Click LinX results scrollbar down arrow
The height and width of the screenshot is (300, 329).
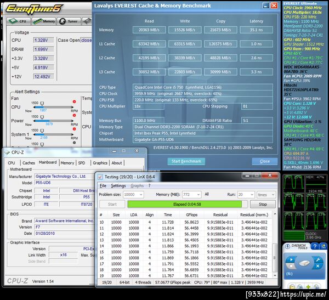(275, 276)
